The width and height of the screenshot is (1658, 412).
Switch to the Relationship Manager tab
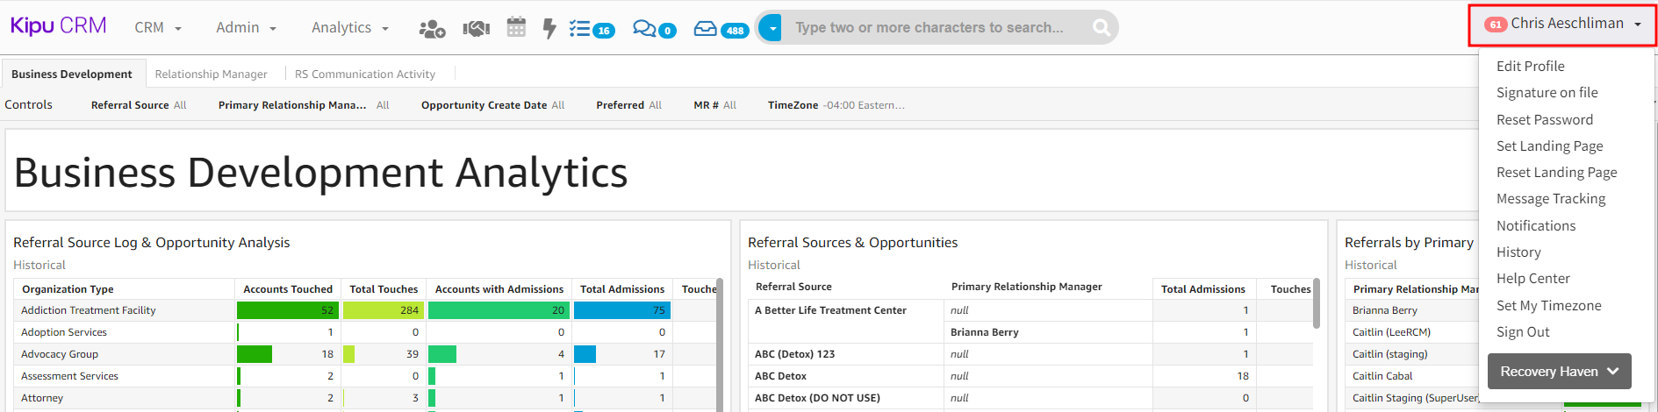pyautogui.click(x=211, y=75)
